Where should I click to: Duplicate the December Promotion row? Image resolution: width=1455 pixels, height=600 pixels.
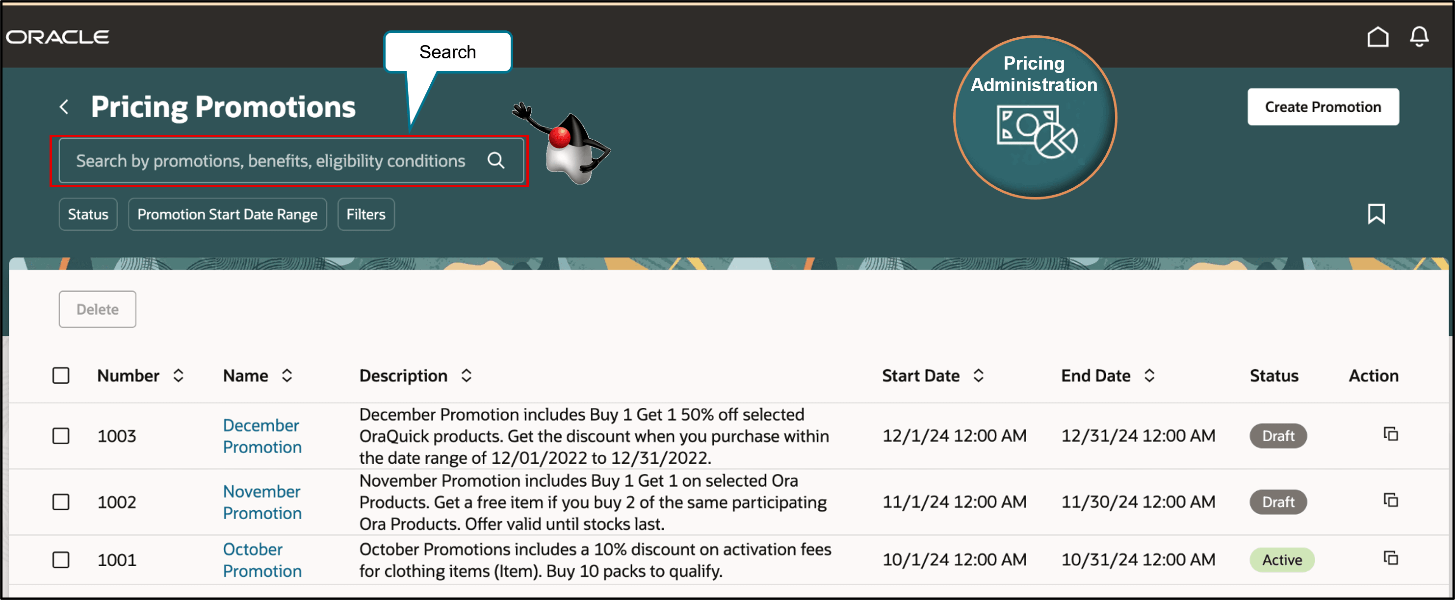pyautogui.click(x=1391, y=434)
